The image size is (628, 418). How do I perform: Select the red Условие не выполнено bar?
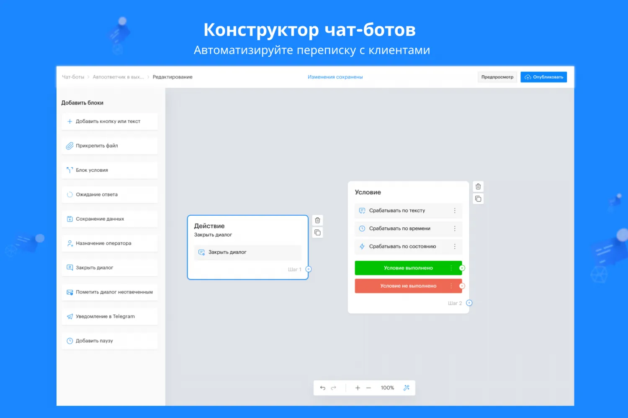tap(408, 286)
